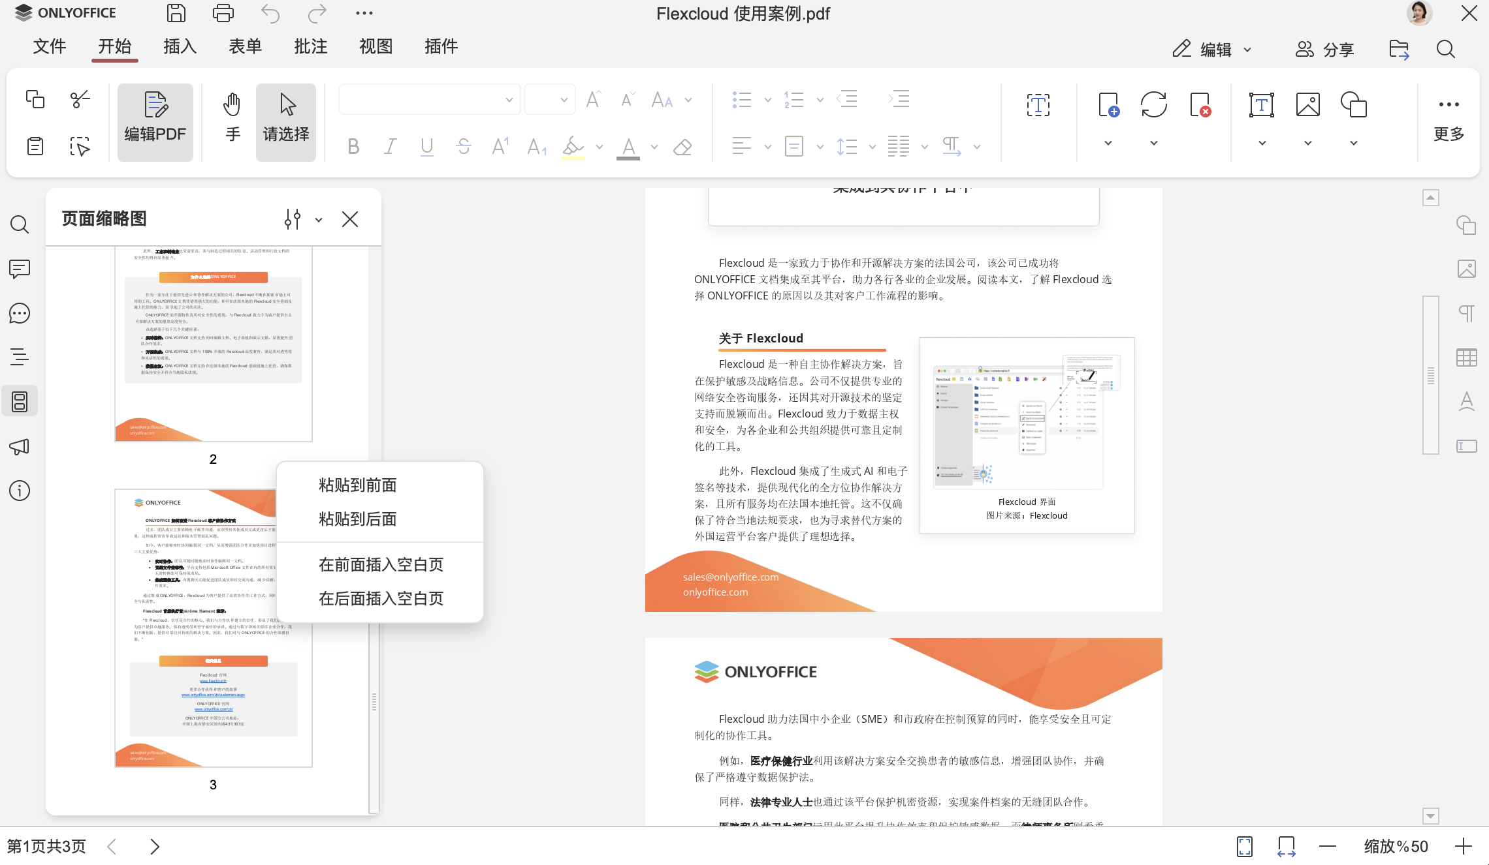
Task: Click the zoom in plus button
Action: pos(1464,847)
